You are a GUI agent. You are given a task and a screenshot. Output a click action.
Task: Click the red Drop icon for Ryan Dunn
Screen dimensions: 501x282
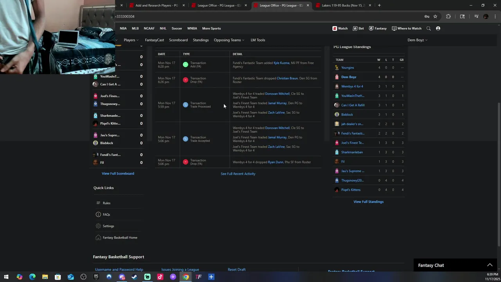point(186,162)
